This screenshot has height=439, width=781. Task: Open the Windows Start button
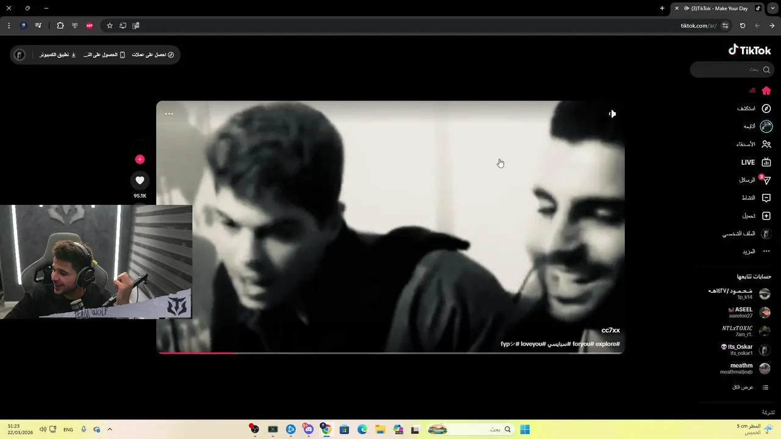click(x=525, y=429)
